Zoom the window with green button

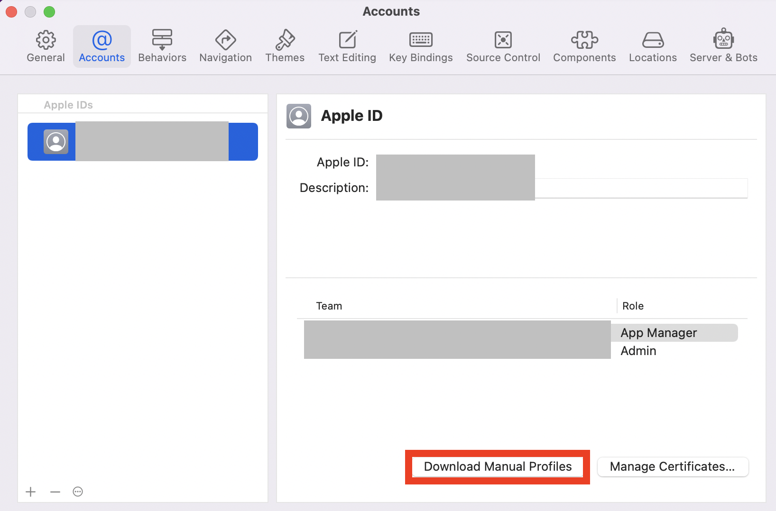point(49,12)
